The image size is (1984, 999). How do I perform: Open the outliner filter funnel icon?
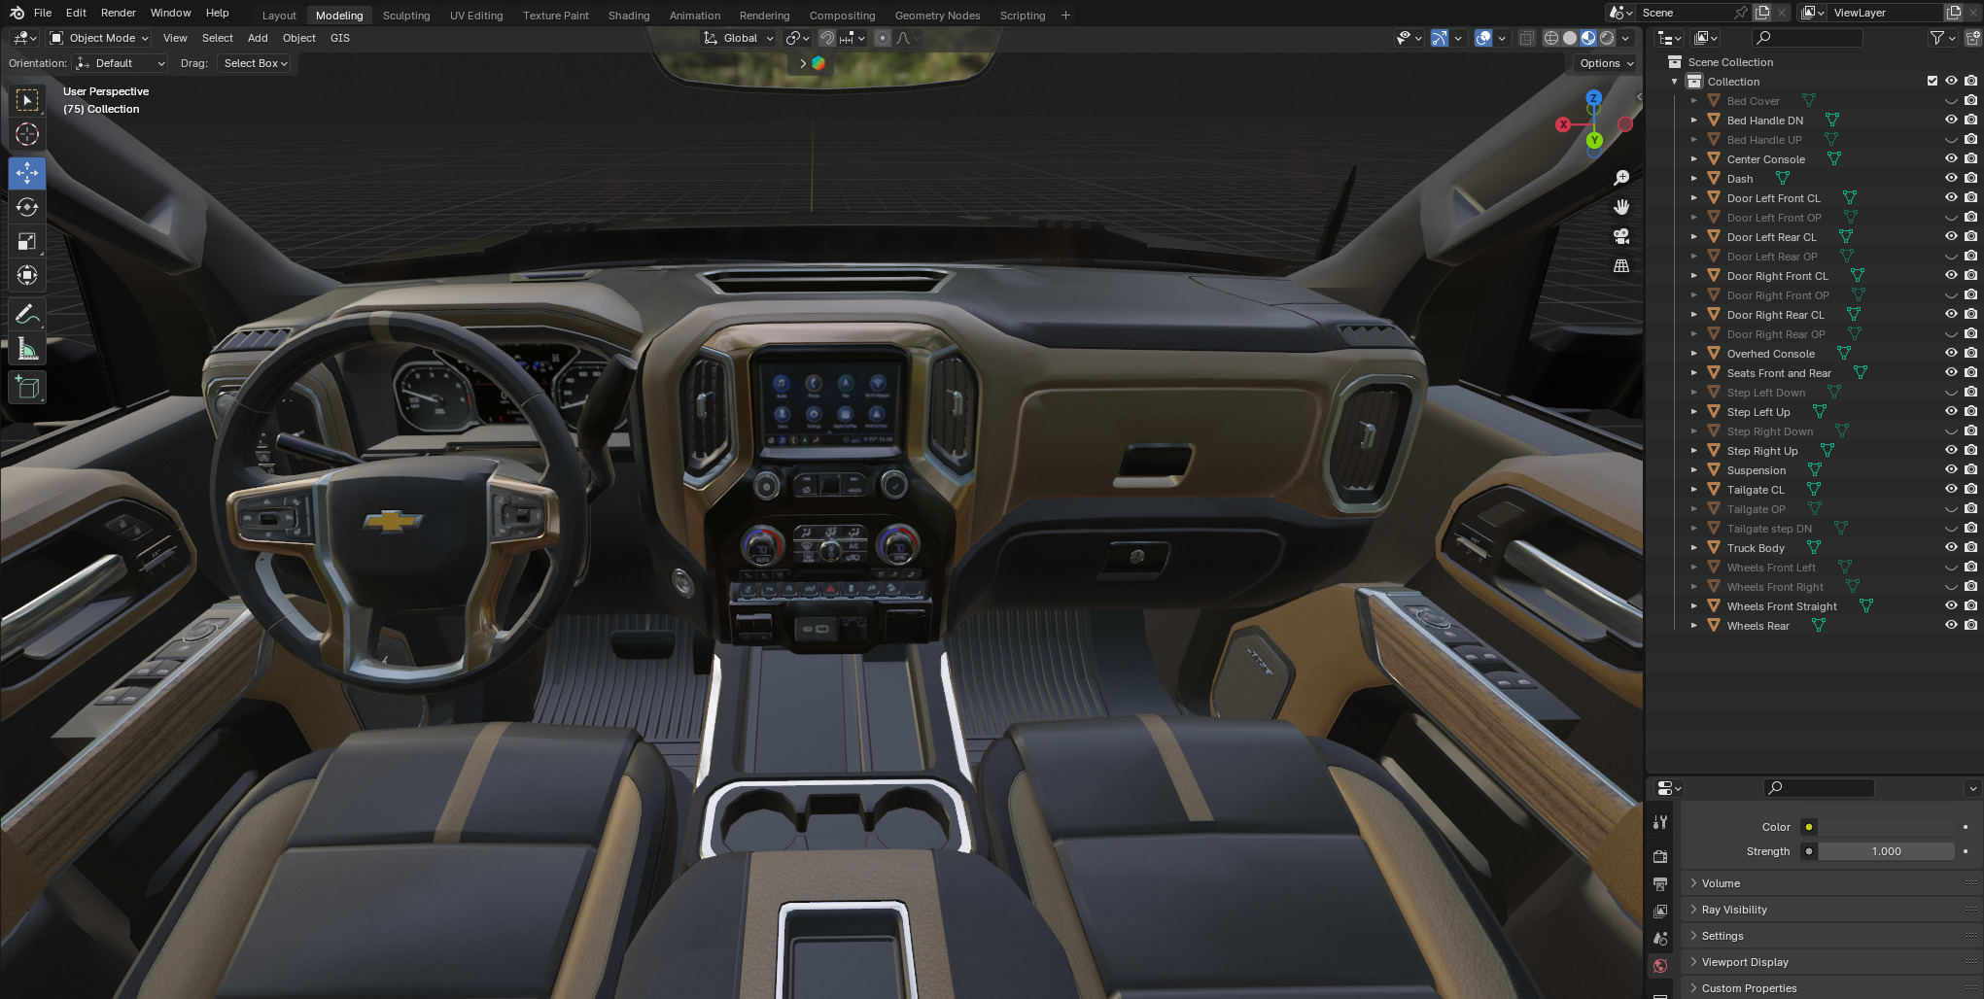click(x=1937, y=38)
